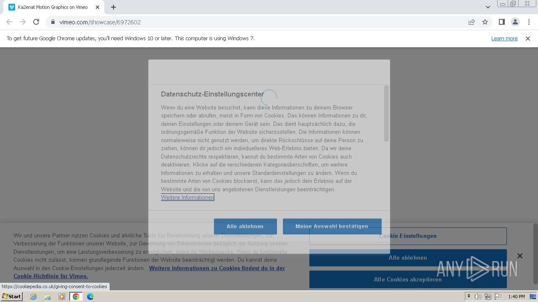538x302 pixels.
Task: Show hidden system tray icons
Action: coord(469,296)
